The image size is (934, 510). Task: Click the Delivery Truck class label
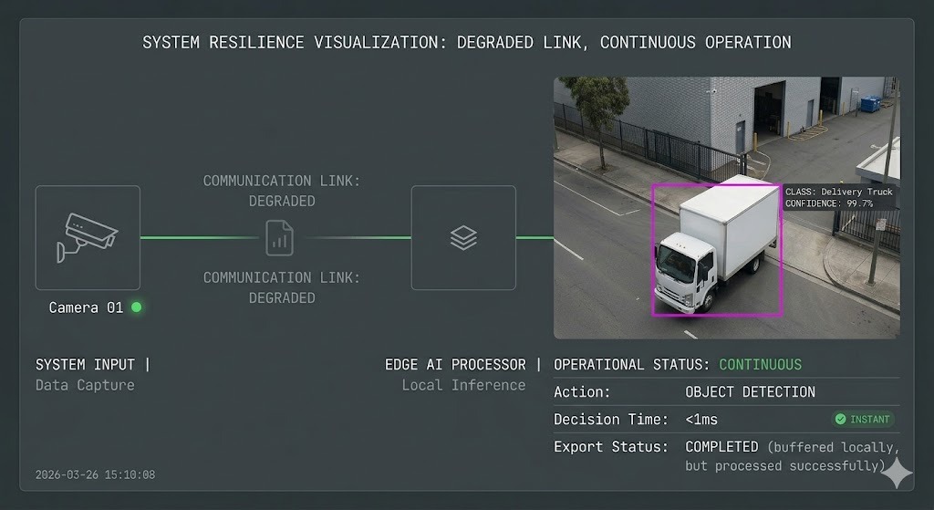pos(840,192)
